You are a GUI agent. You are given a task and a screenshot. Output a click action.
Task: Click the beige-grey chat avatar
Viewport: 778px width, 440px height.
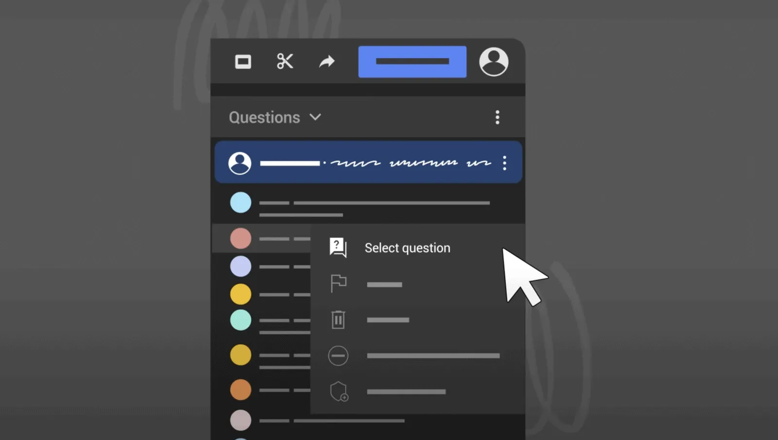[x=241, y=420]
